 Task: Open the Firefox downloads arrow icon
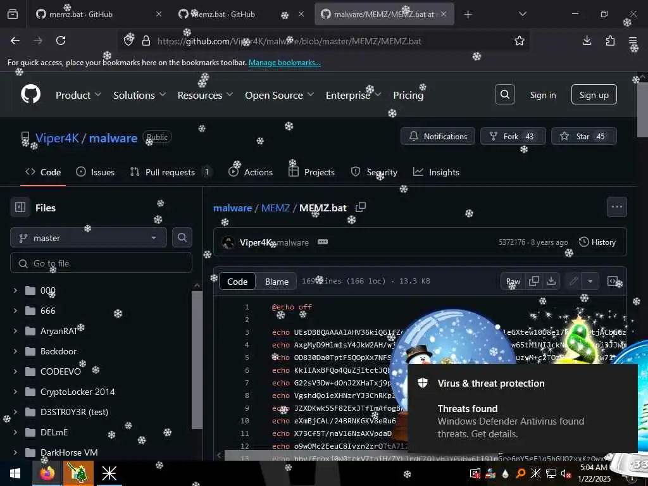tap(587, 40)
